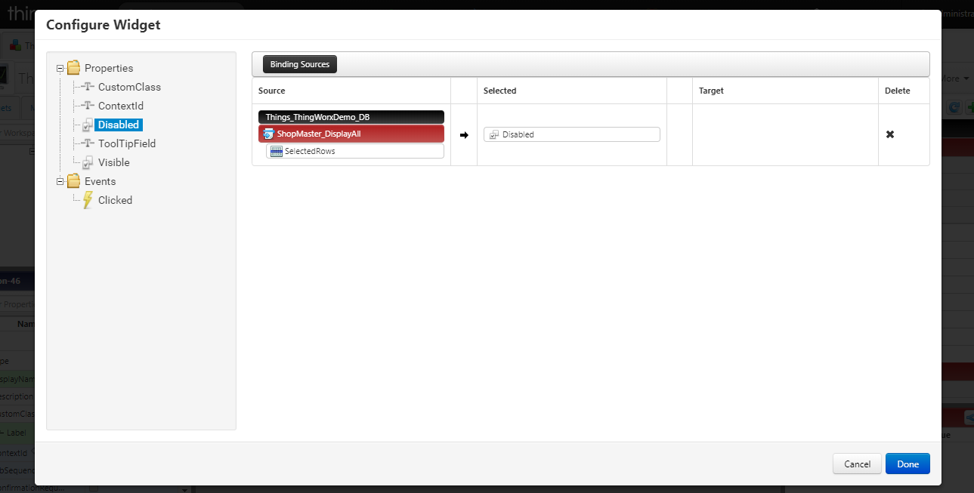The image size is (974, 493).
Task: Click the SelectedRows table grid icon
Action: coord(276,151)
